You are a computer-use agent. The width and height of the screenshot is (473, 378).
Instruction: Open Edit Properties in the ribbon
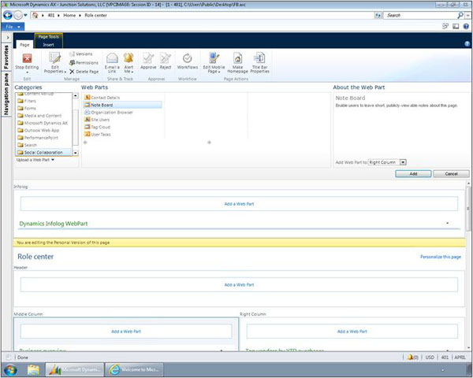point(54,61)
